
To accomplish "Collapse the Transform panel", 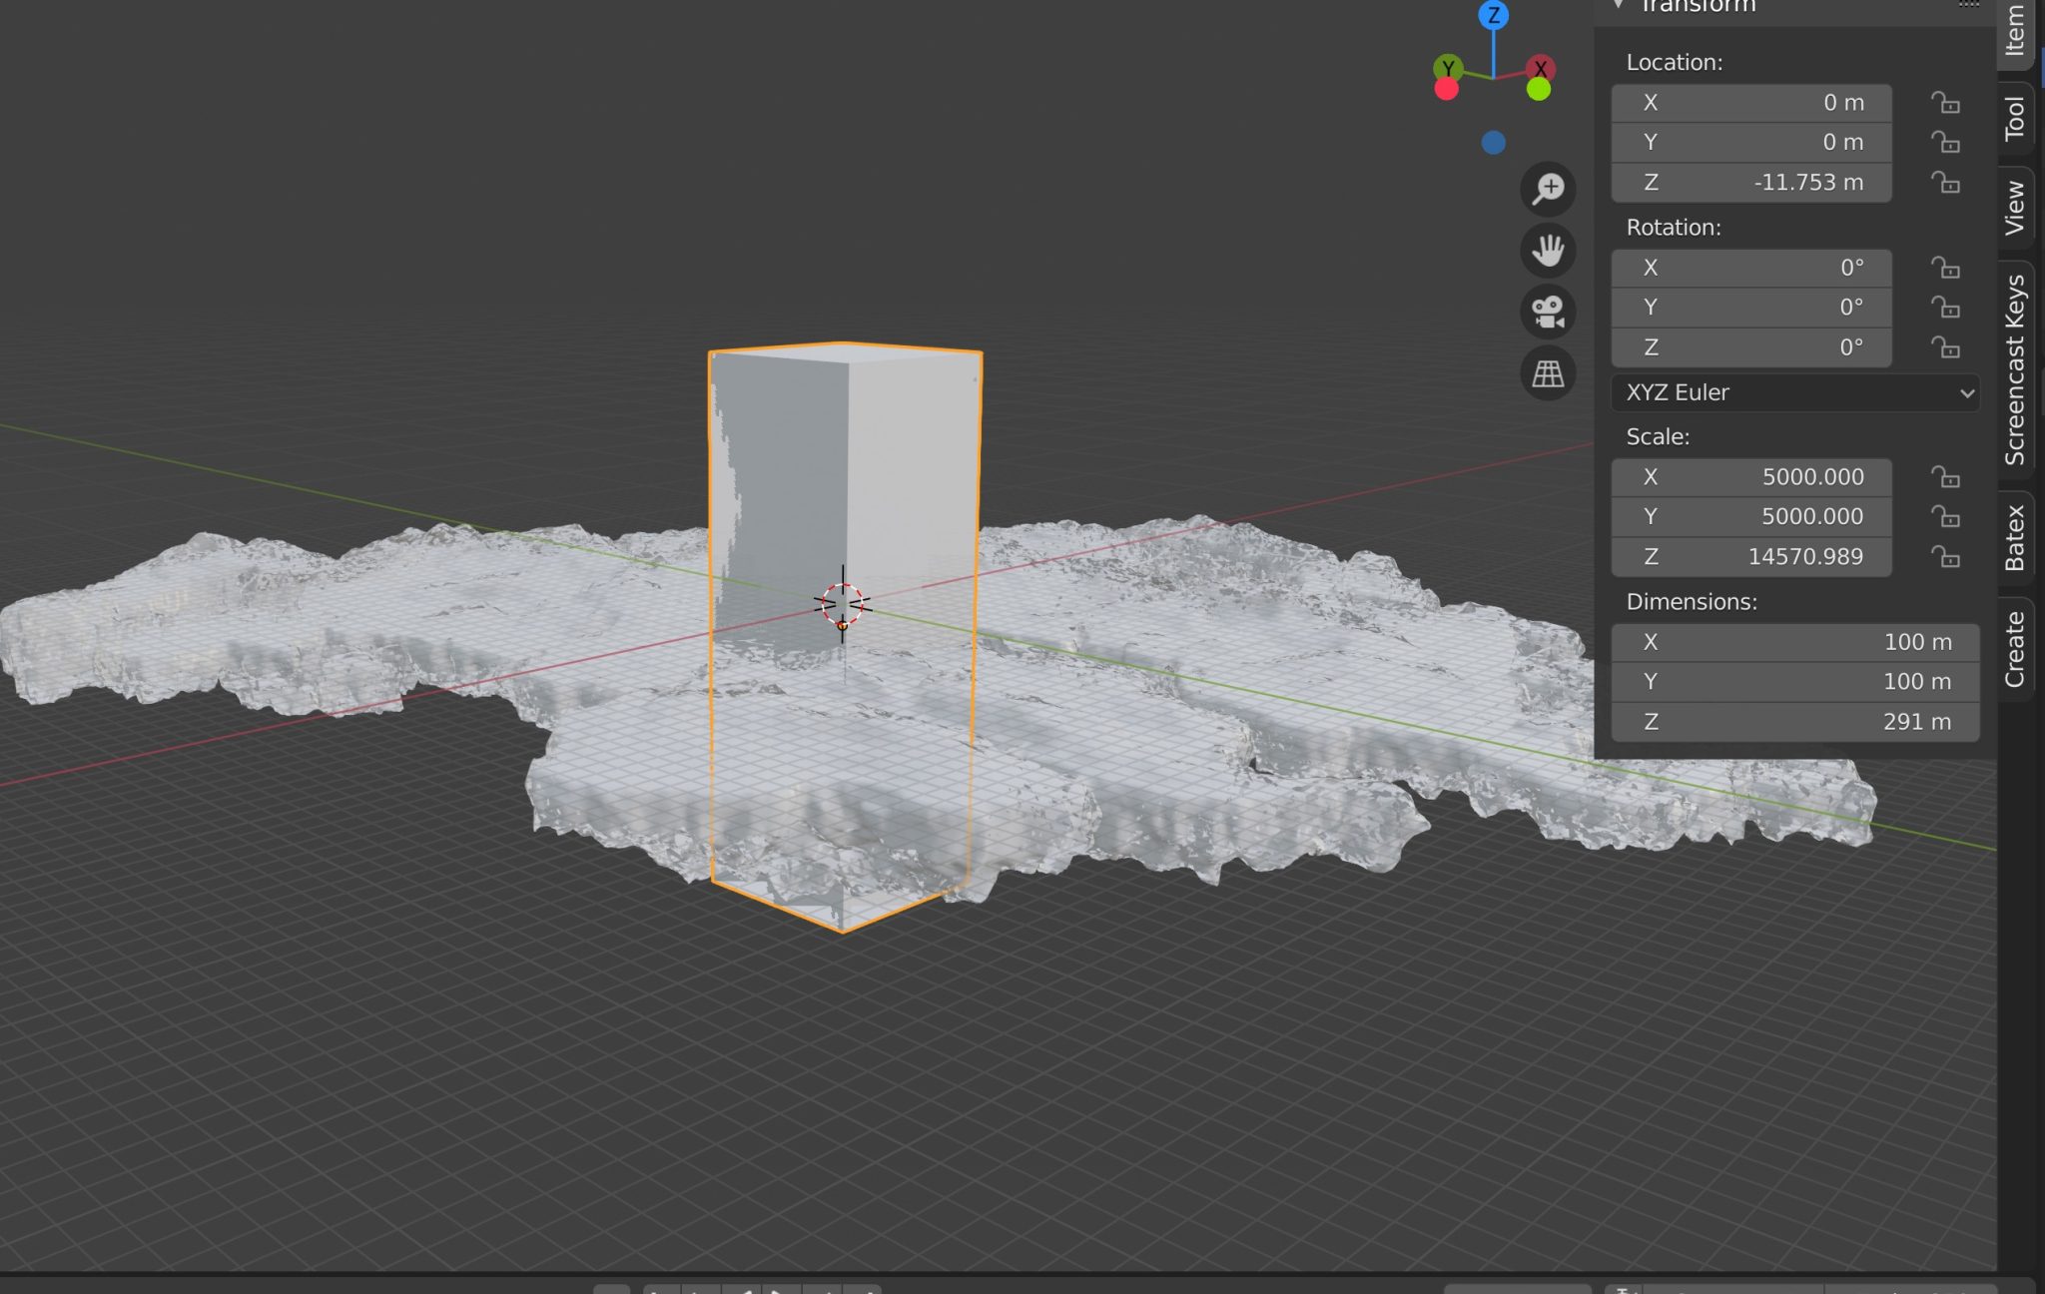I will (1620, 5).
